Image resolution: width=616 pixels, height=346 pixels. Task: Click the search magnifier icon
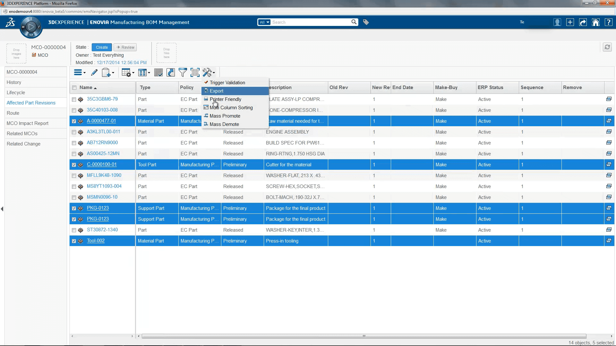(x=354, y=22)
